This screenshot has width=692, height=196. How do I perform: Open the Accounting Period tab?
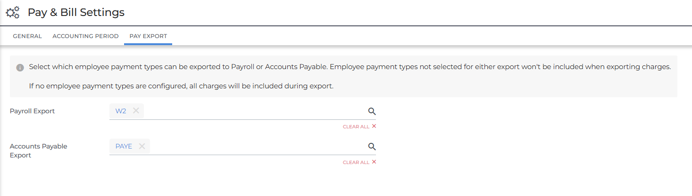[x=85, y=36]
